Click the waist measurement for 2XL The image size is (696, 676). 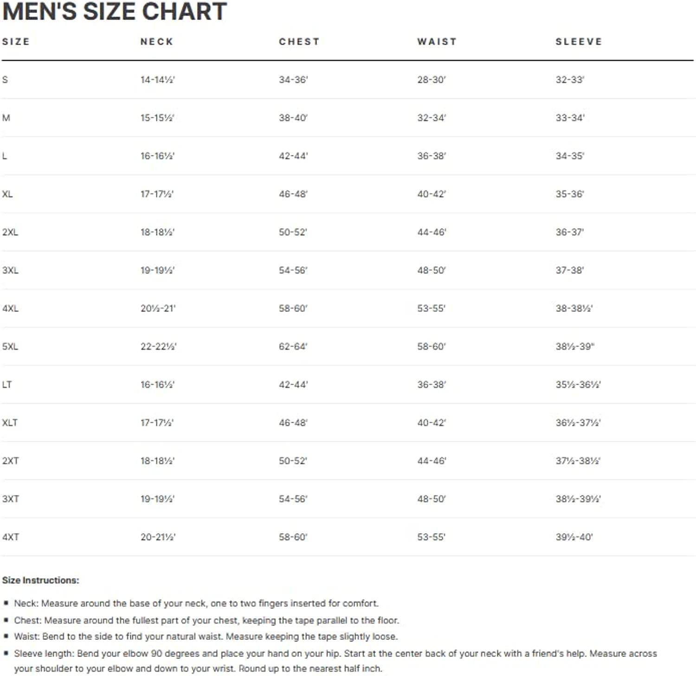pyautogui.click(x=432, y=232)
